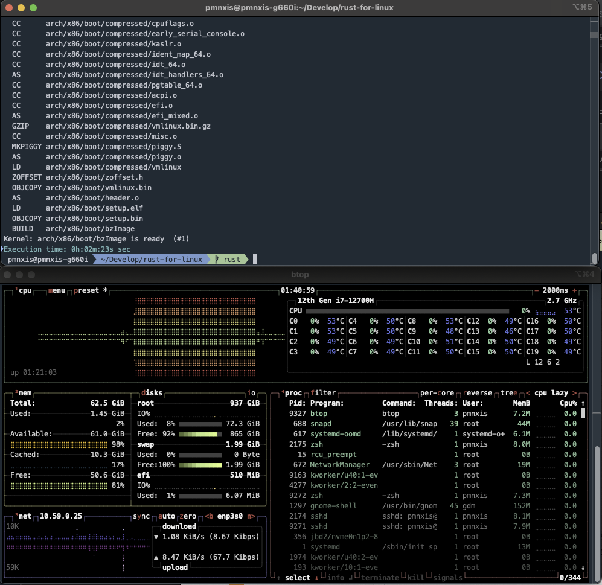The height and width of the screenshot is (585, 602).
Task: Click the download down-triangle in net panel
Action: pyautogui.click(x=156, y=537)
